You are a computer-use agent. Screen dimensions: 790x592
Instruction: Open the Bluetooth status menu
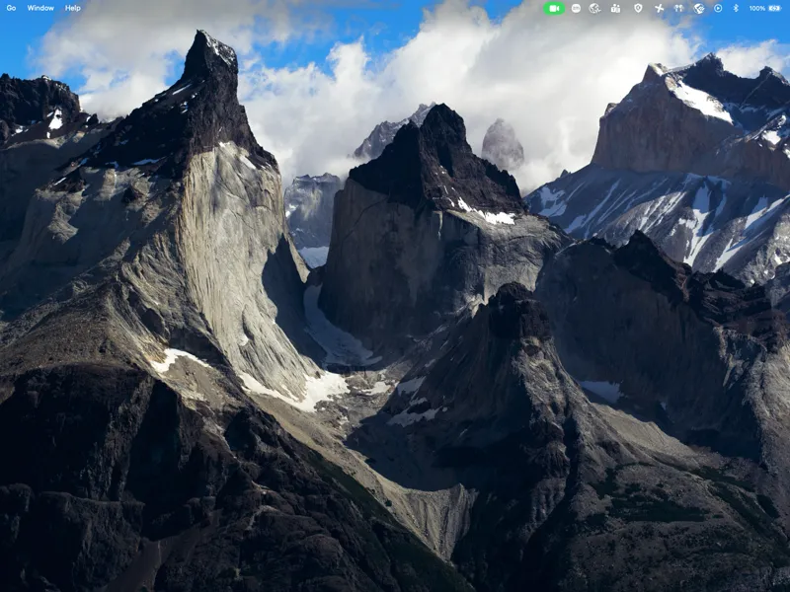pos(736,8)
